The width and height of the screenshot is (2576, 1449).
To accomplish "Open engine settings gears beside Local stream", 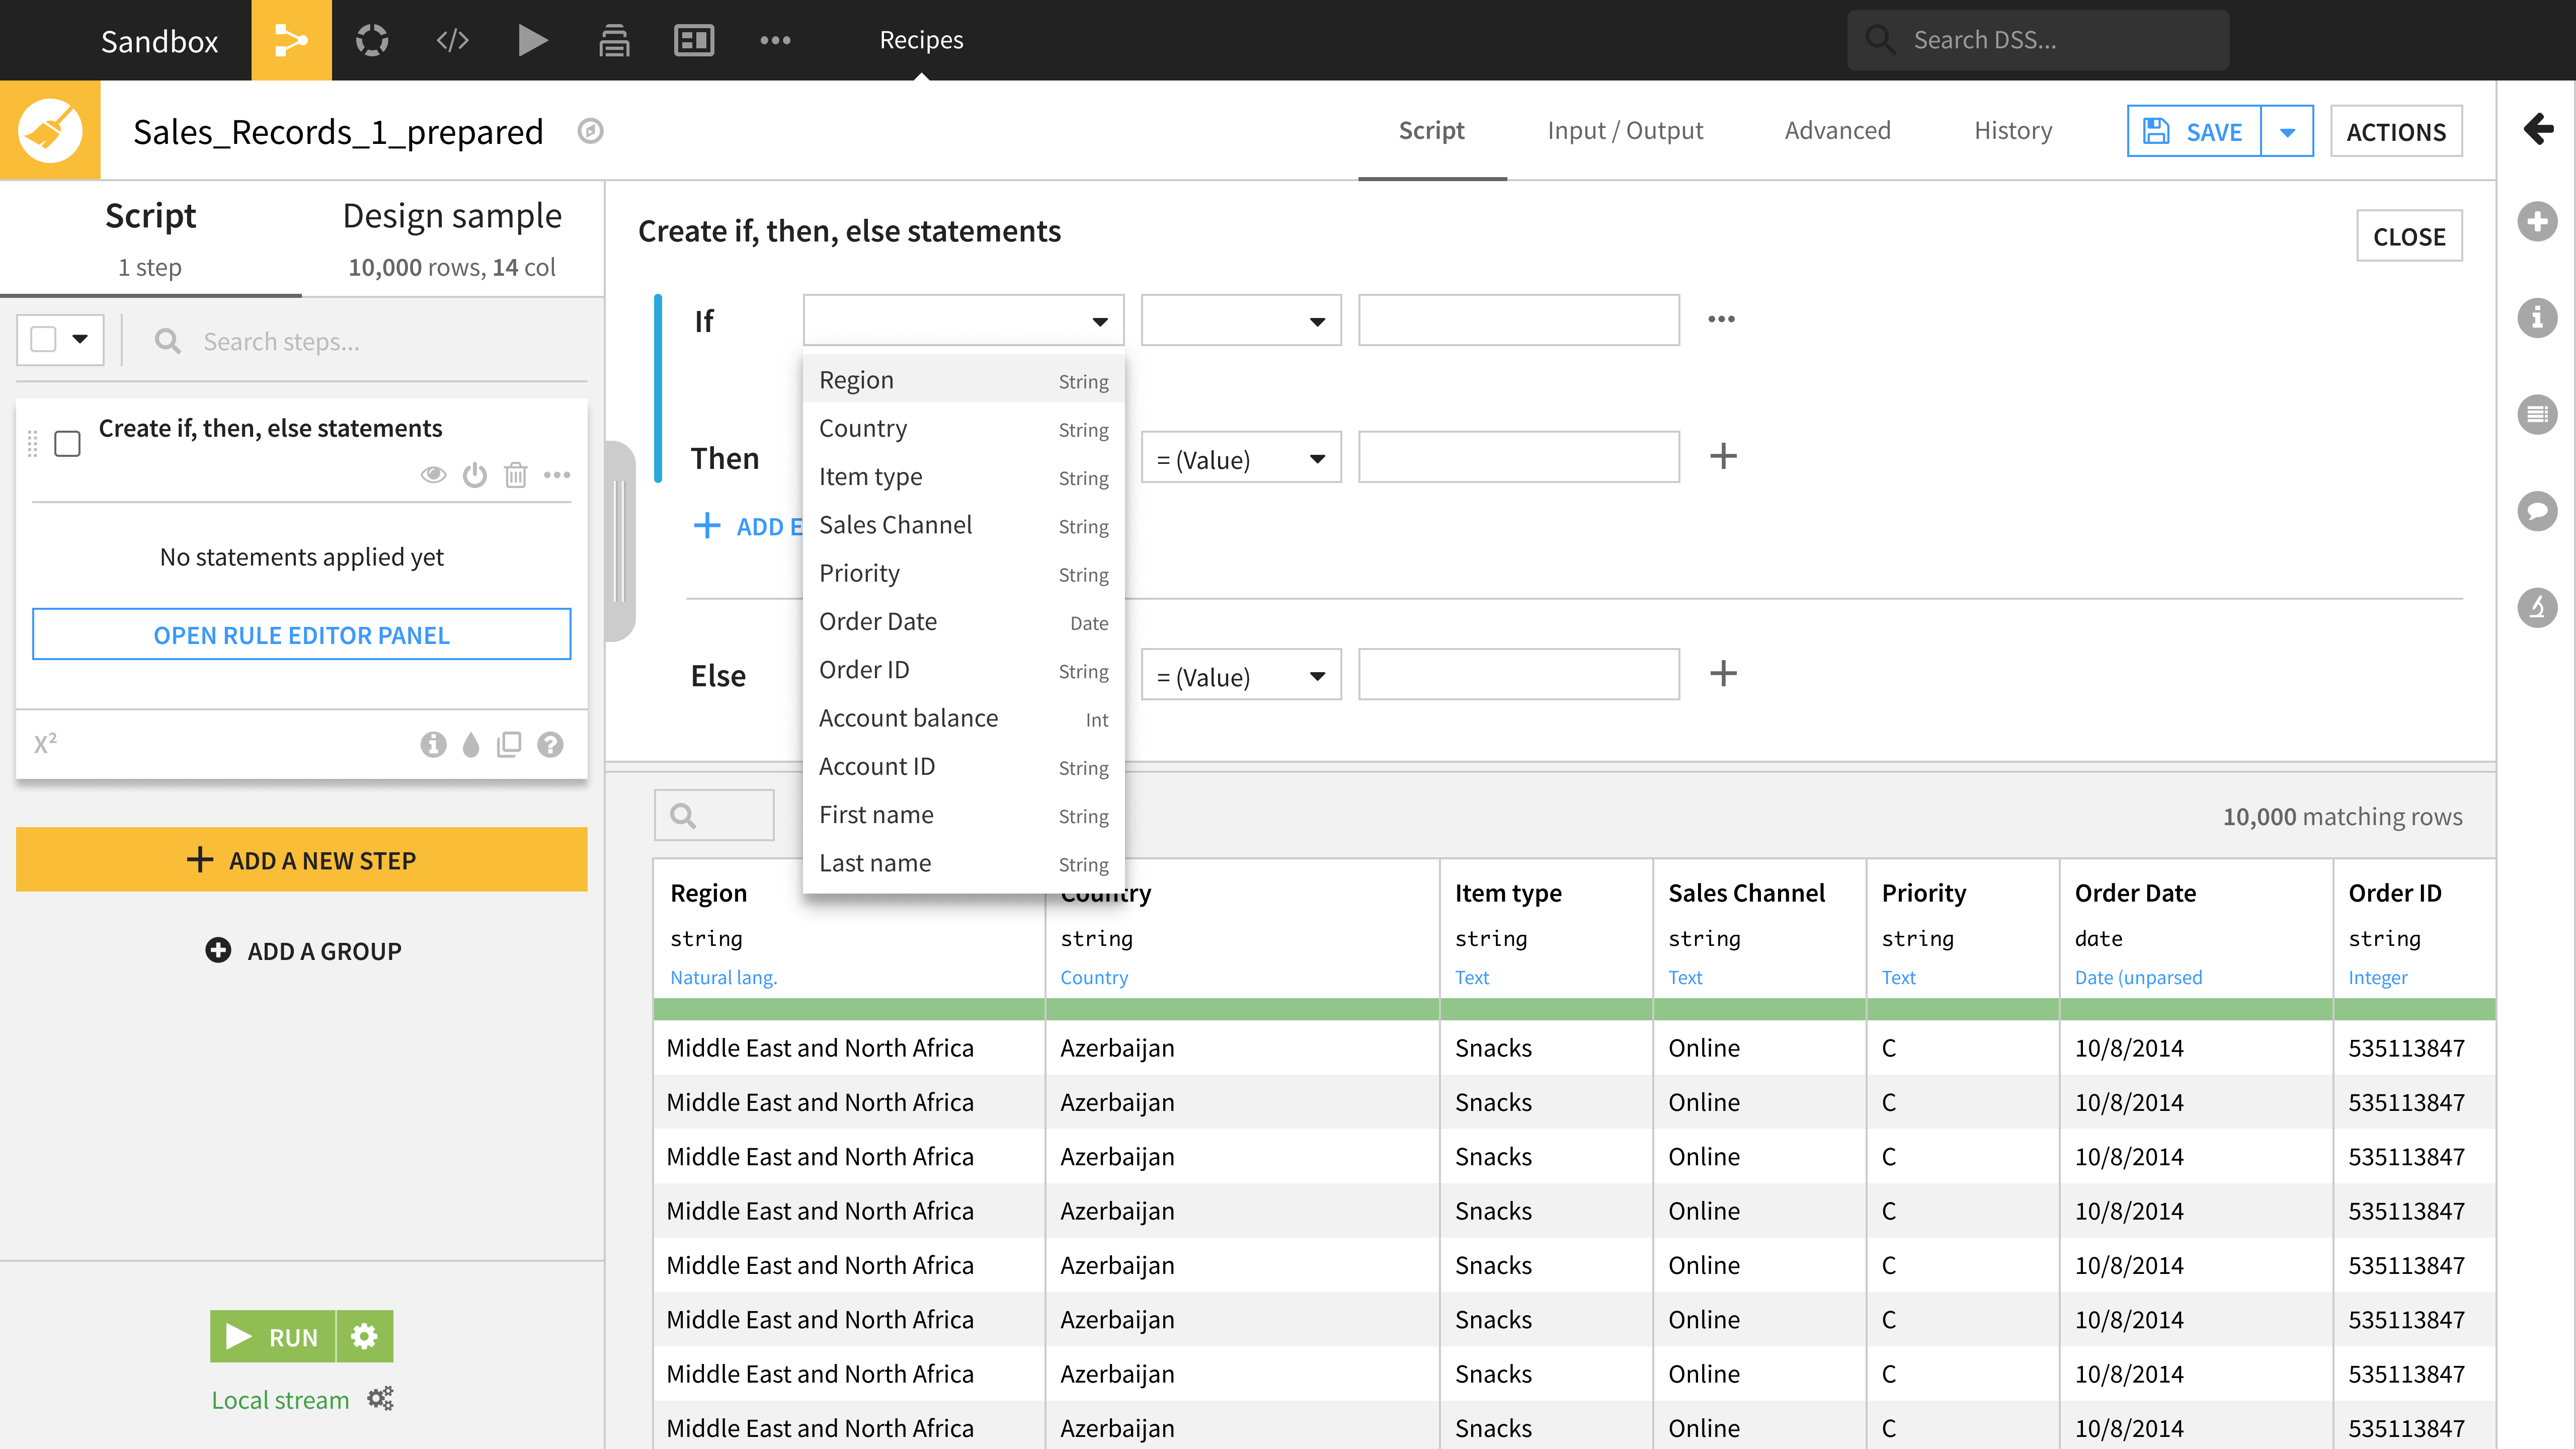I will coord(380,1398).
